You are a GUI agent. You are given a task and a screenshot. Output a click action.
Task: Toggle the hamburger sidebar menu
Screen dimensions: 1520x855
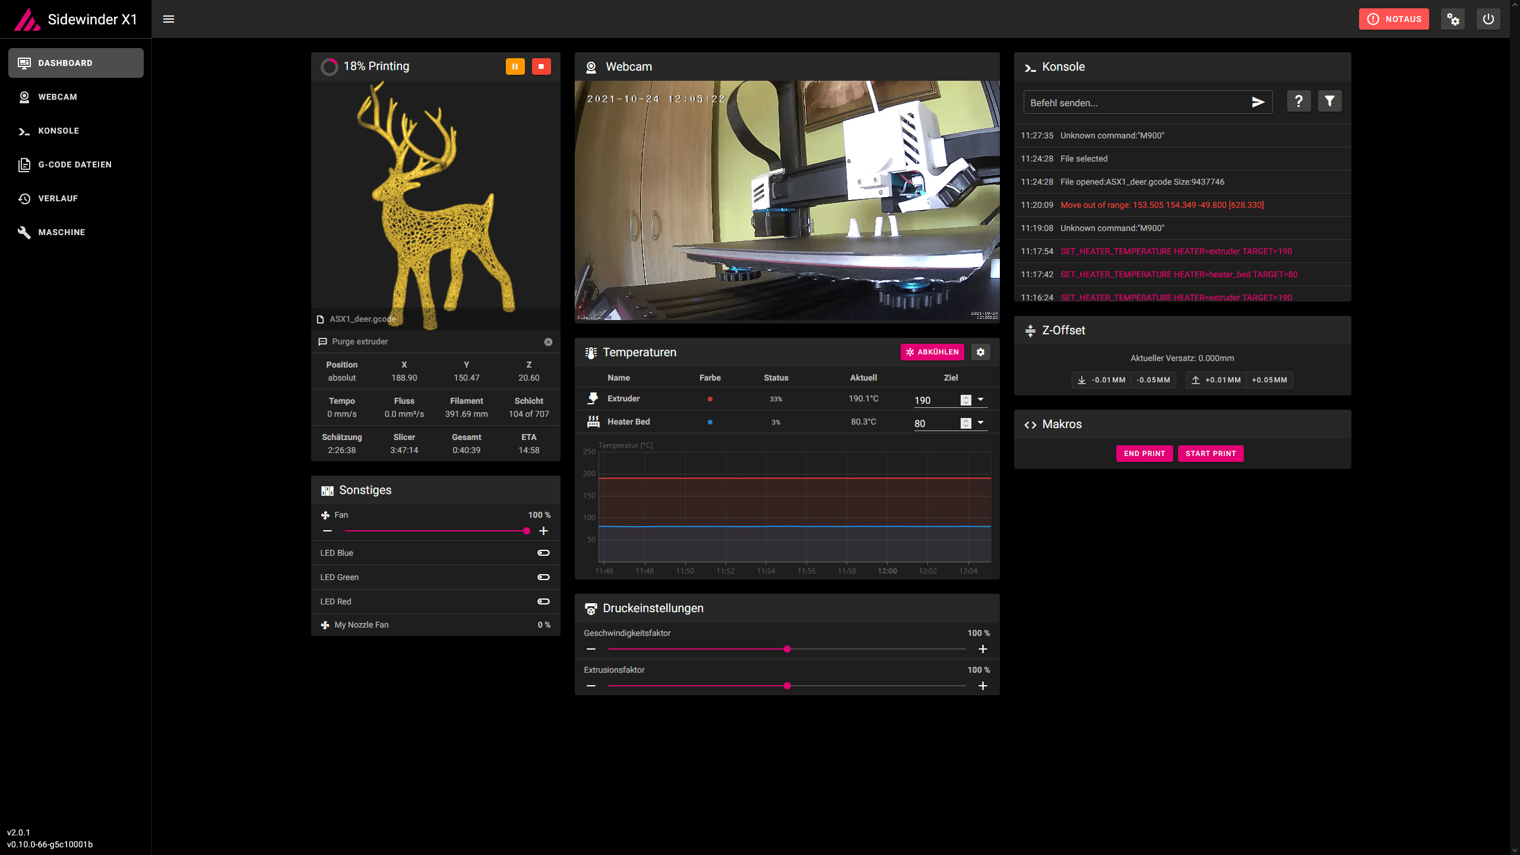pyautogui.click(x=169, y=19)
